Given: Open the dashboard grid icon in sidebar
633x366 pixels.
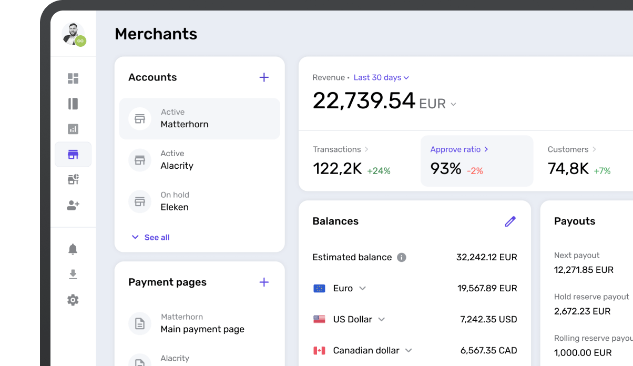Looking at the screenshot, I should pyautogui.click(x=73, y=78).
